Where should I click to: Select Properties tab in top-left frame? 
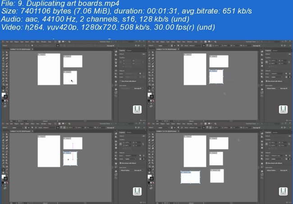(x=122, y=50)
